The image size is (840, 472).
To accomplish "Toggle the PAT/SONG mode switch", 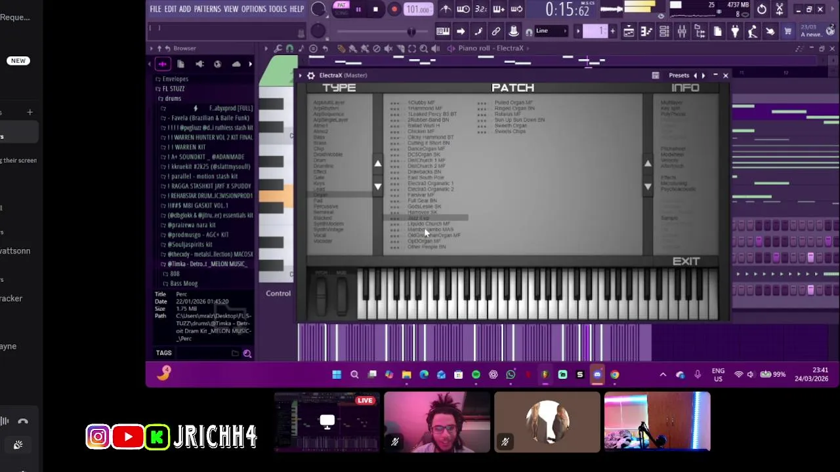I will [x=341, y=9].
